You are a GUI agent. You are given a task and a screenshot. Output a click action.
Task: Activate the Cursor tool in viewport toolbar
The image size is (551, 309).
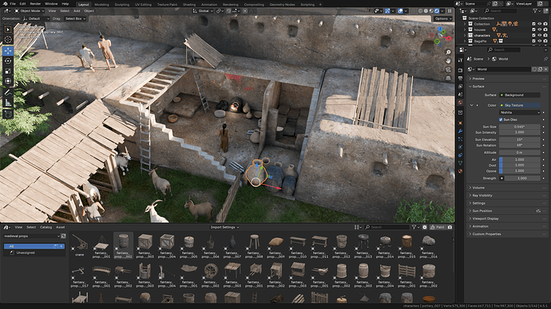tap(8, 40)
